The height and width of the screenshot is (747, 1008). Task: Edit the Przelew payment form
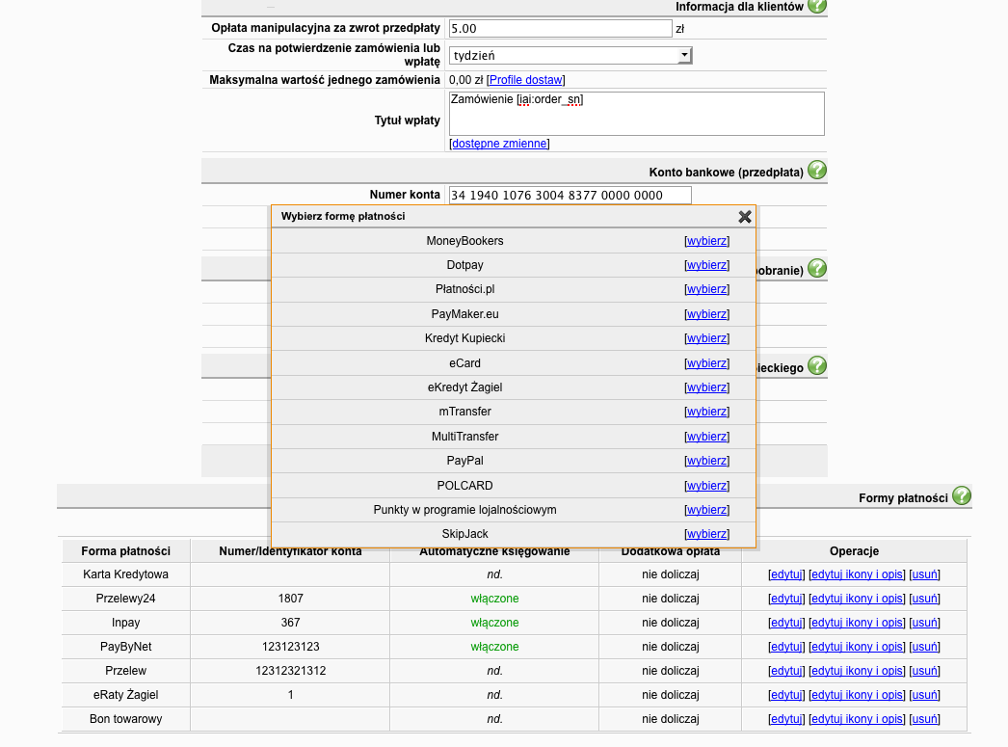pos(786,671)
